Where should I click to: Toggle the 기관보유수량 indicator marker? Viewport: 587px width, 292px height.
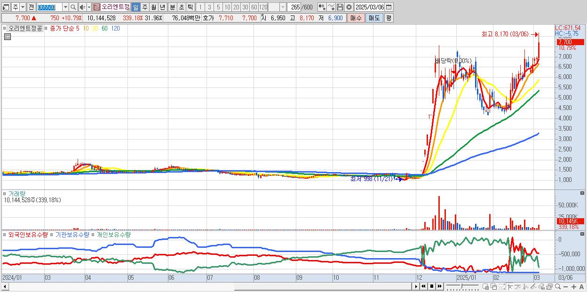(x=52, y=234)
